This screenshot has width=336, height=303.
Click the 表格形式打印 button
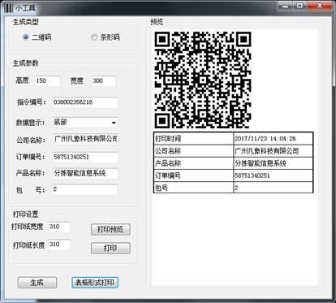[x=95, y=283]
